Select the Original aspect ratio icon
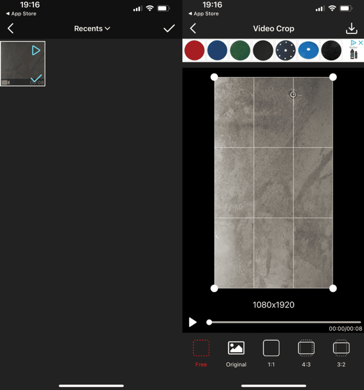The height and width of the screenshot is (390, 364). [x=236, y=348]
